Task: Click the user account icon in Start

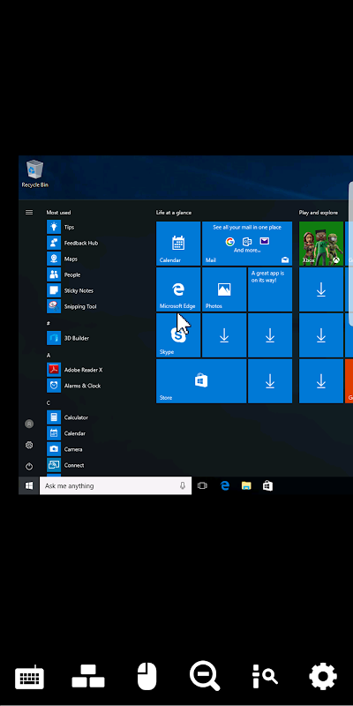Action: point(29,424)
